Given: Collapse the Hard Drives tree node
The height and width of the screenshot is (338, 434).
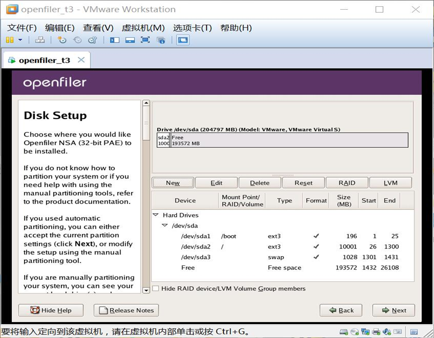Looking at the screenshot, I should 156,215.
